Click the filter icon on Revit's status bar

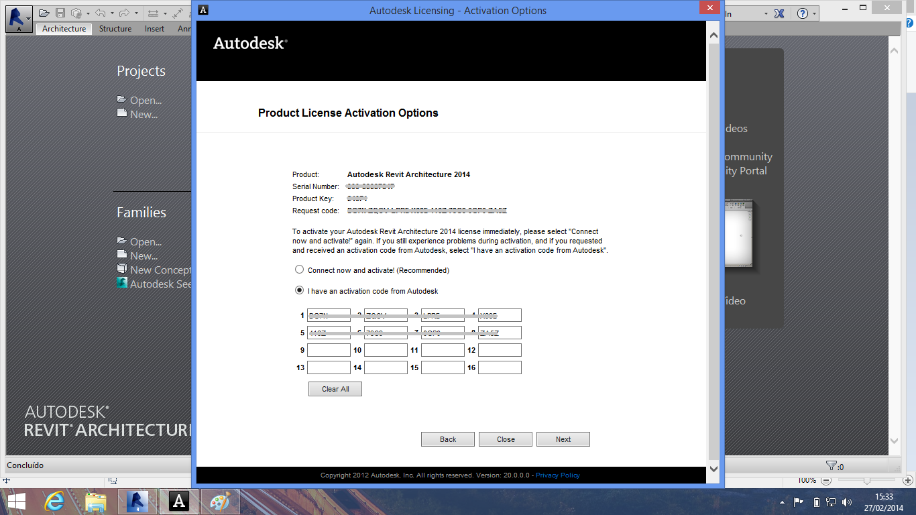[x=832, y=465]
